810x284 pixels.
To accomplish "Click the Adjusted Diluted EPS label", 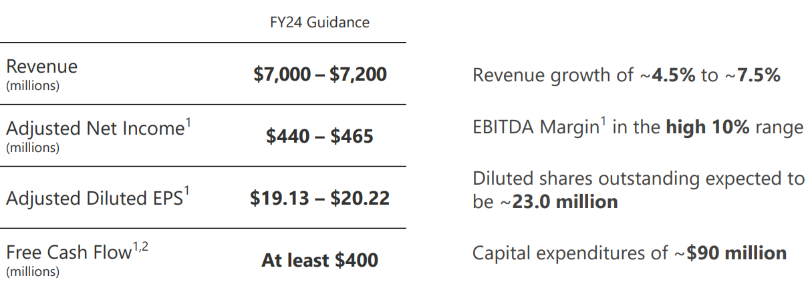I will (94, 198).
